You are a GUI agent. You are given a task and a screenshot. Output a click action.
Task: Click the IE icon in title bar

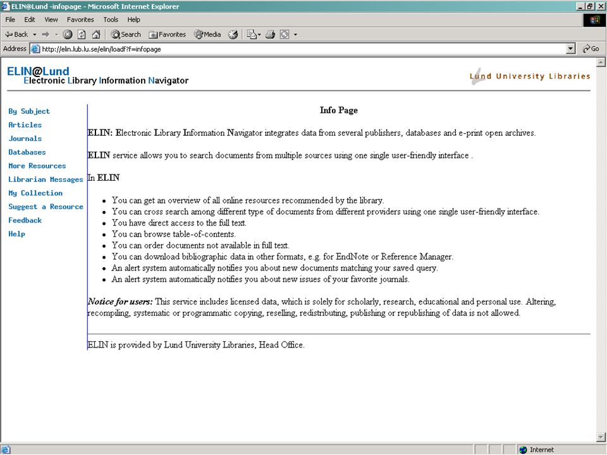pos(5,6)
